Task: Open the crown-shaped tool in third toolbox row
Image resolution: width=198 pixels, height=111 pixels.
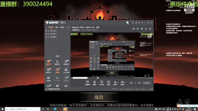Action: (49, 79)
